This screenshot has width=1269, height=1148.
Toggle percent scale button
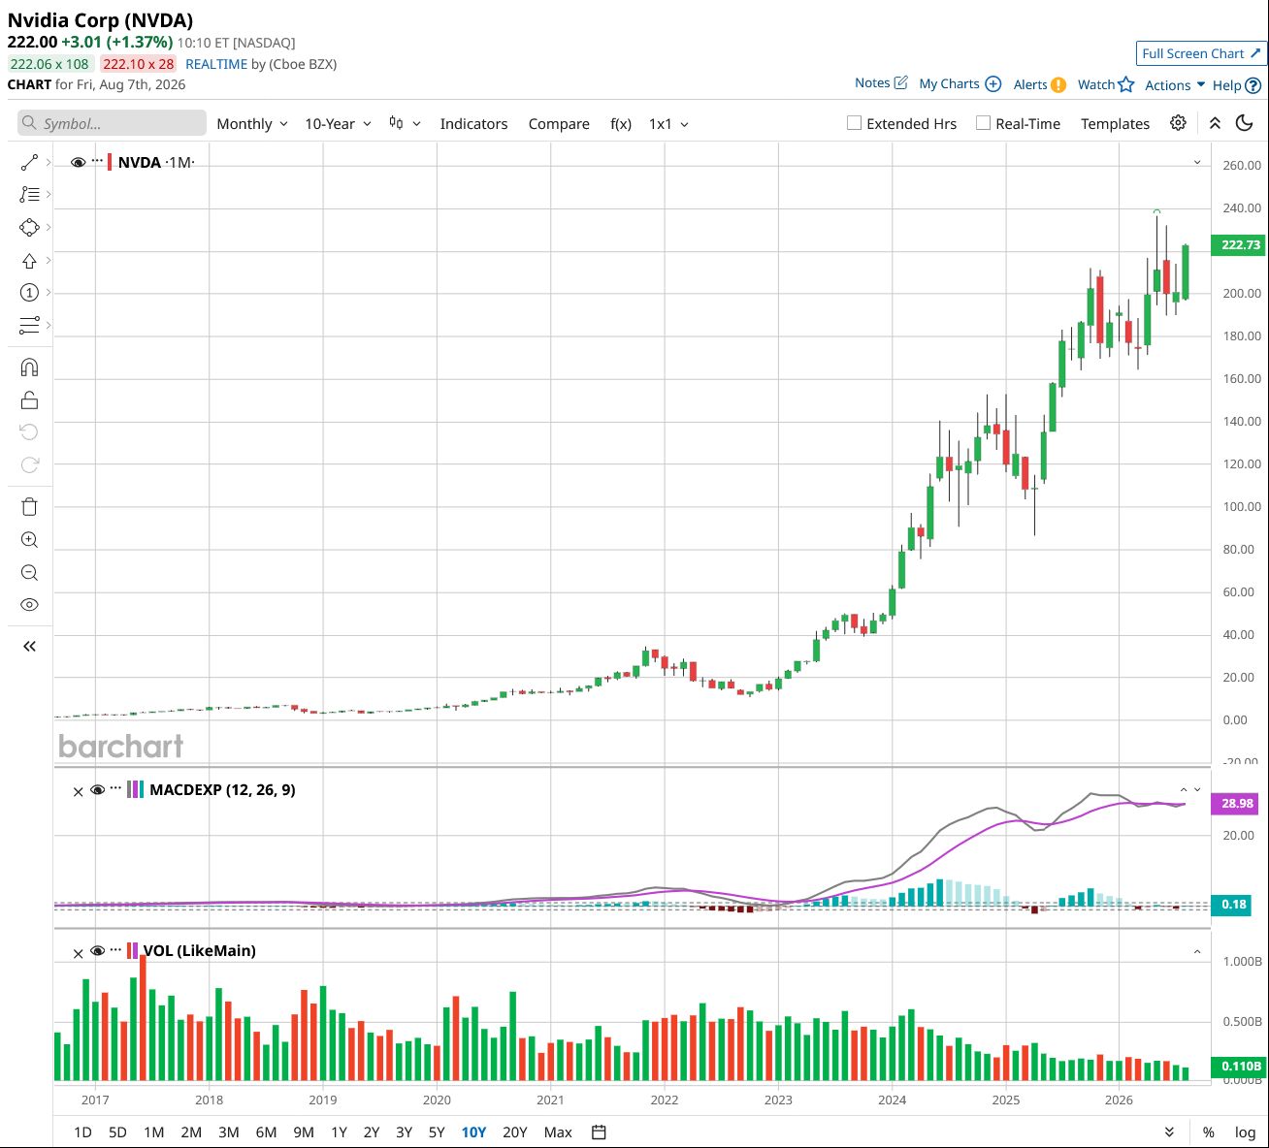(x=1209, y=1132)
